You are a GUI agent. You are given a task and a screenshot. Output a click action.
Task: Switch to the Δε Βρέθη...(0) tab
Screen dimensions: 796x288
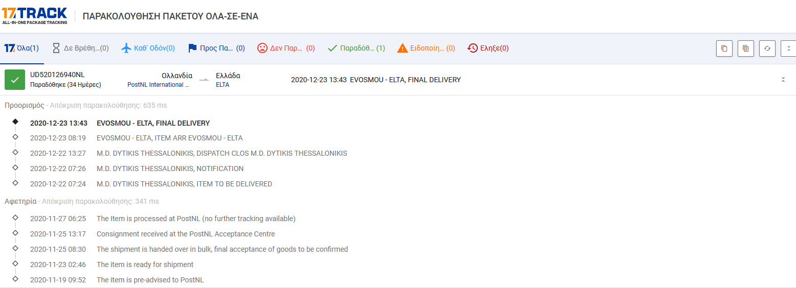[x=81, y=48]
